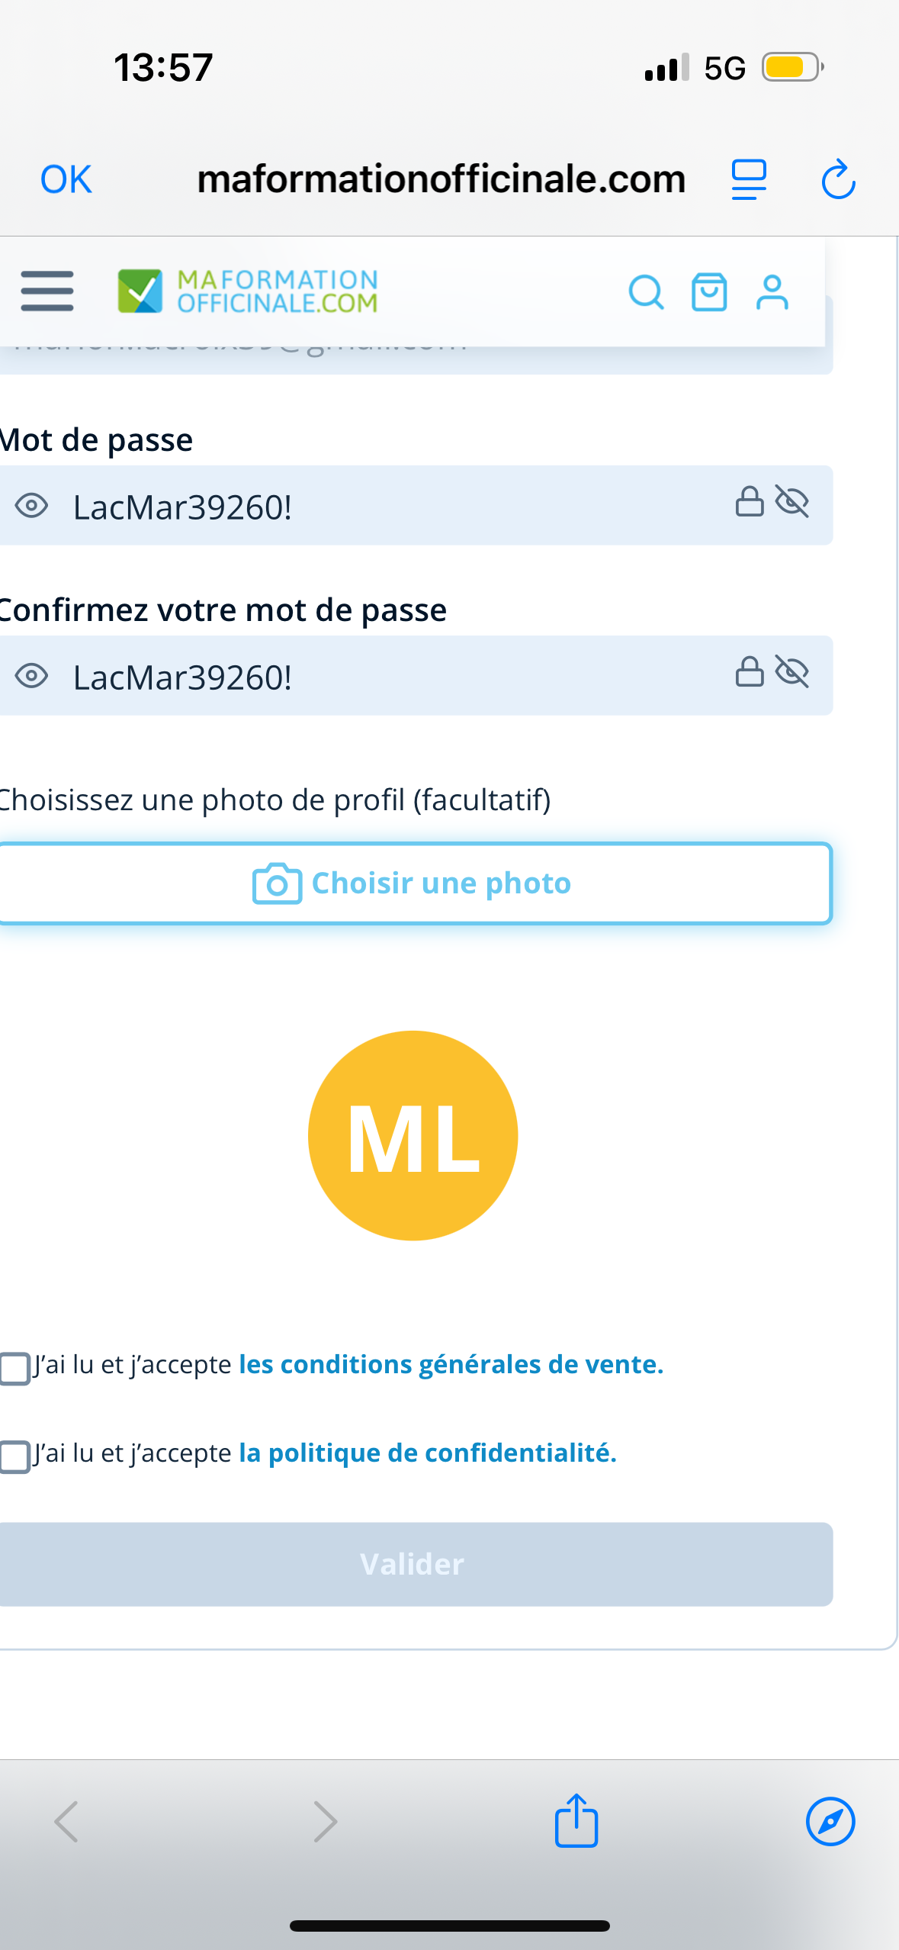The width and height of the screenshot is (899, 1950).
Task: Open the user account icon
Action: pos(772,291)
